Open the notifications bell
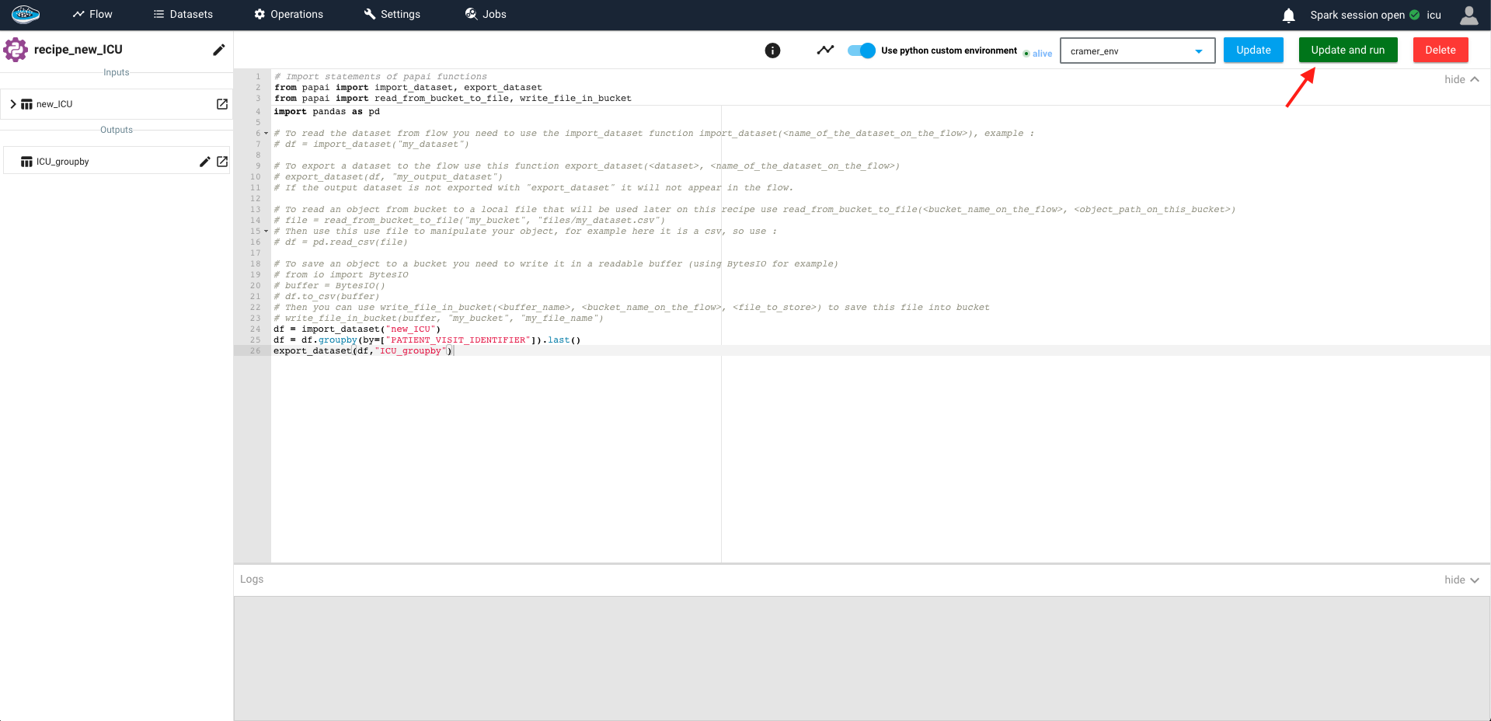Viewport: 1491px width, 721px height. tap(1288, 15)
